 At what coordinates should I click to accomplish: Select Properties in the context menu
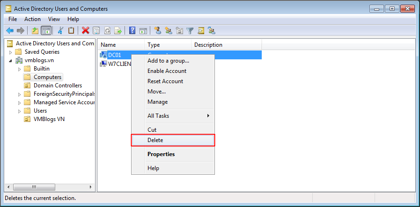tap(161, 154)
